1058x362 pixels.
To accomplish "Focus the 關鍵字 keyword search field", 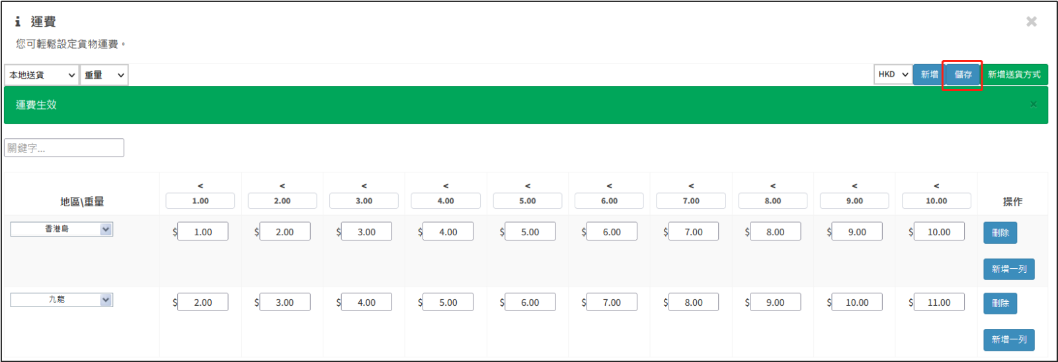I will [64, 148].
